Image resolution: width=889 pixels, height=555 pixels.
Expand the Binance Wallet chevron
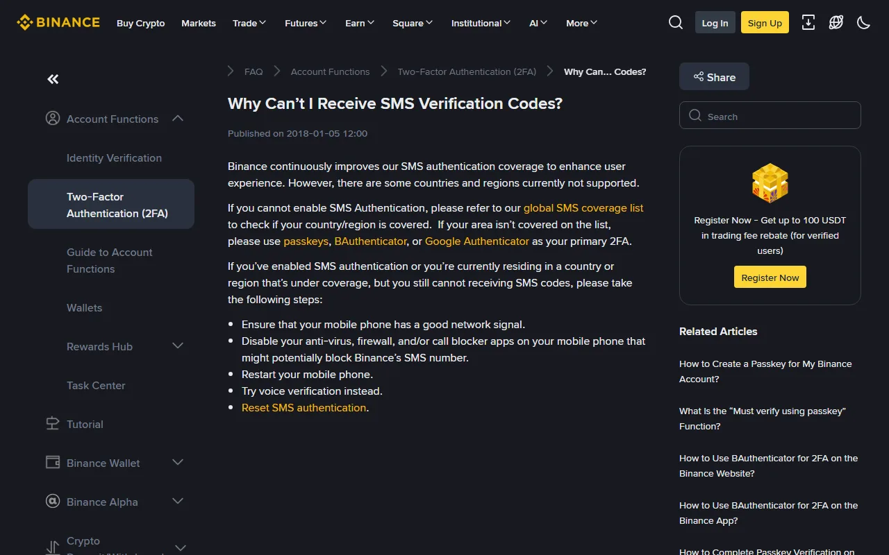178,463
